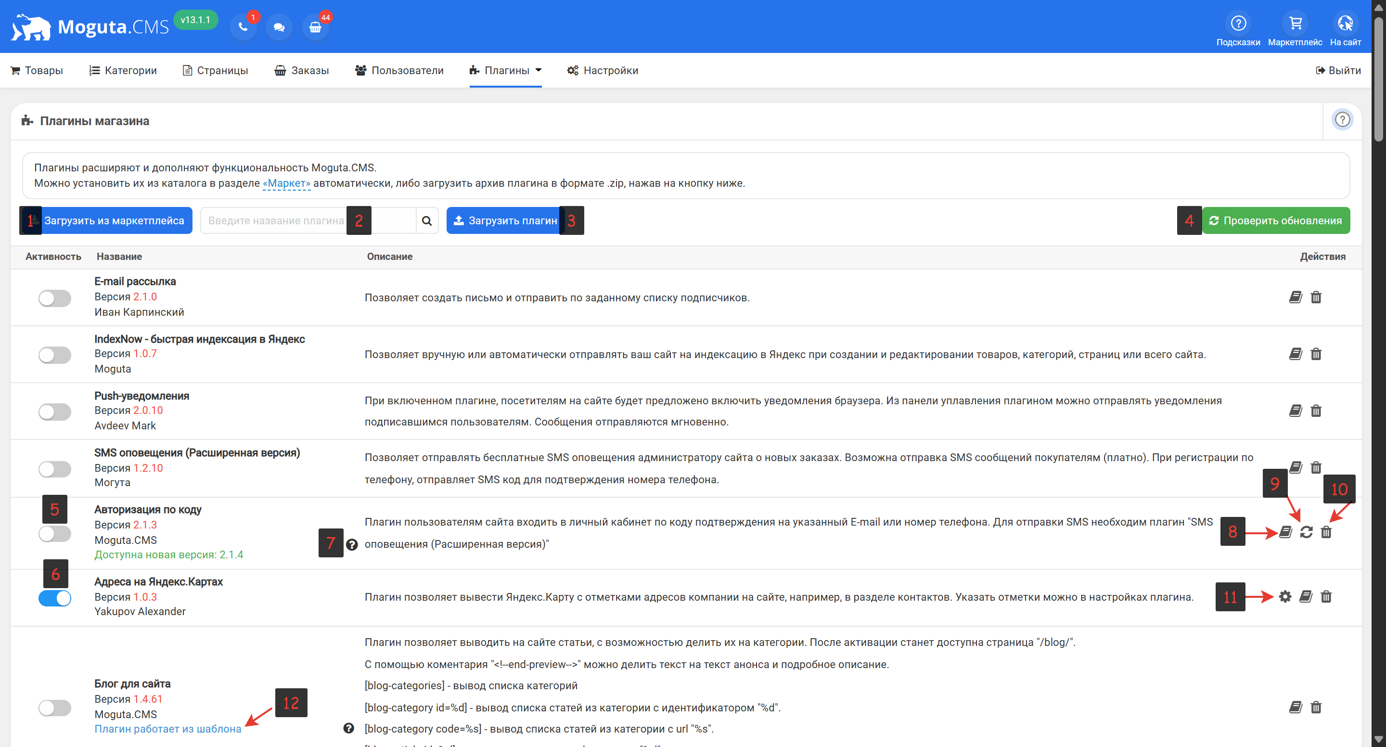Open documentation for E-mail рассылка plugin

pos(1295,297)
